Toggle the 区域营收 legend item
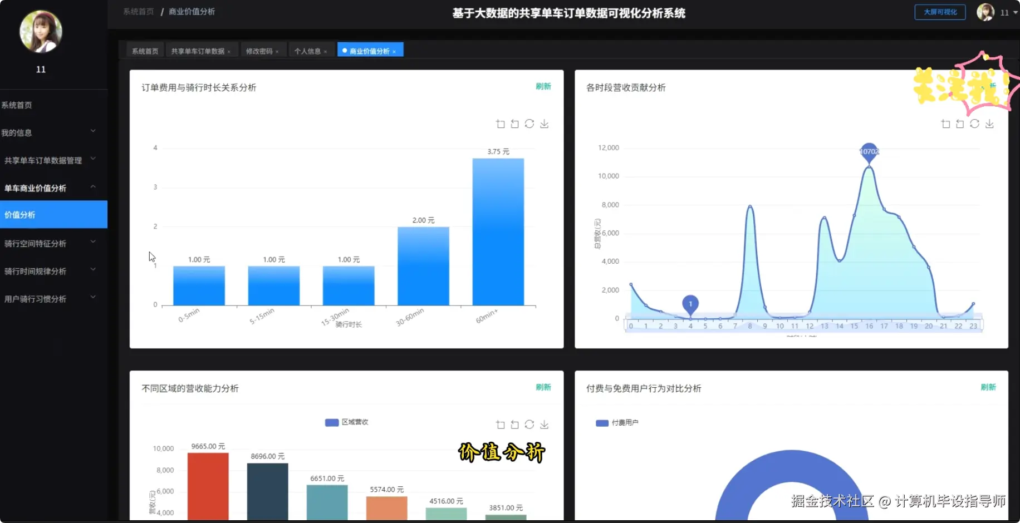 346,422
